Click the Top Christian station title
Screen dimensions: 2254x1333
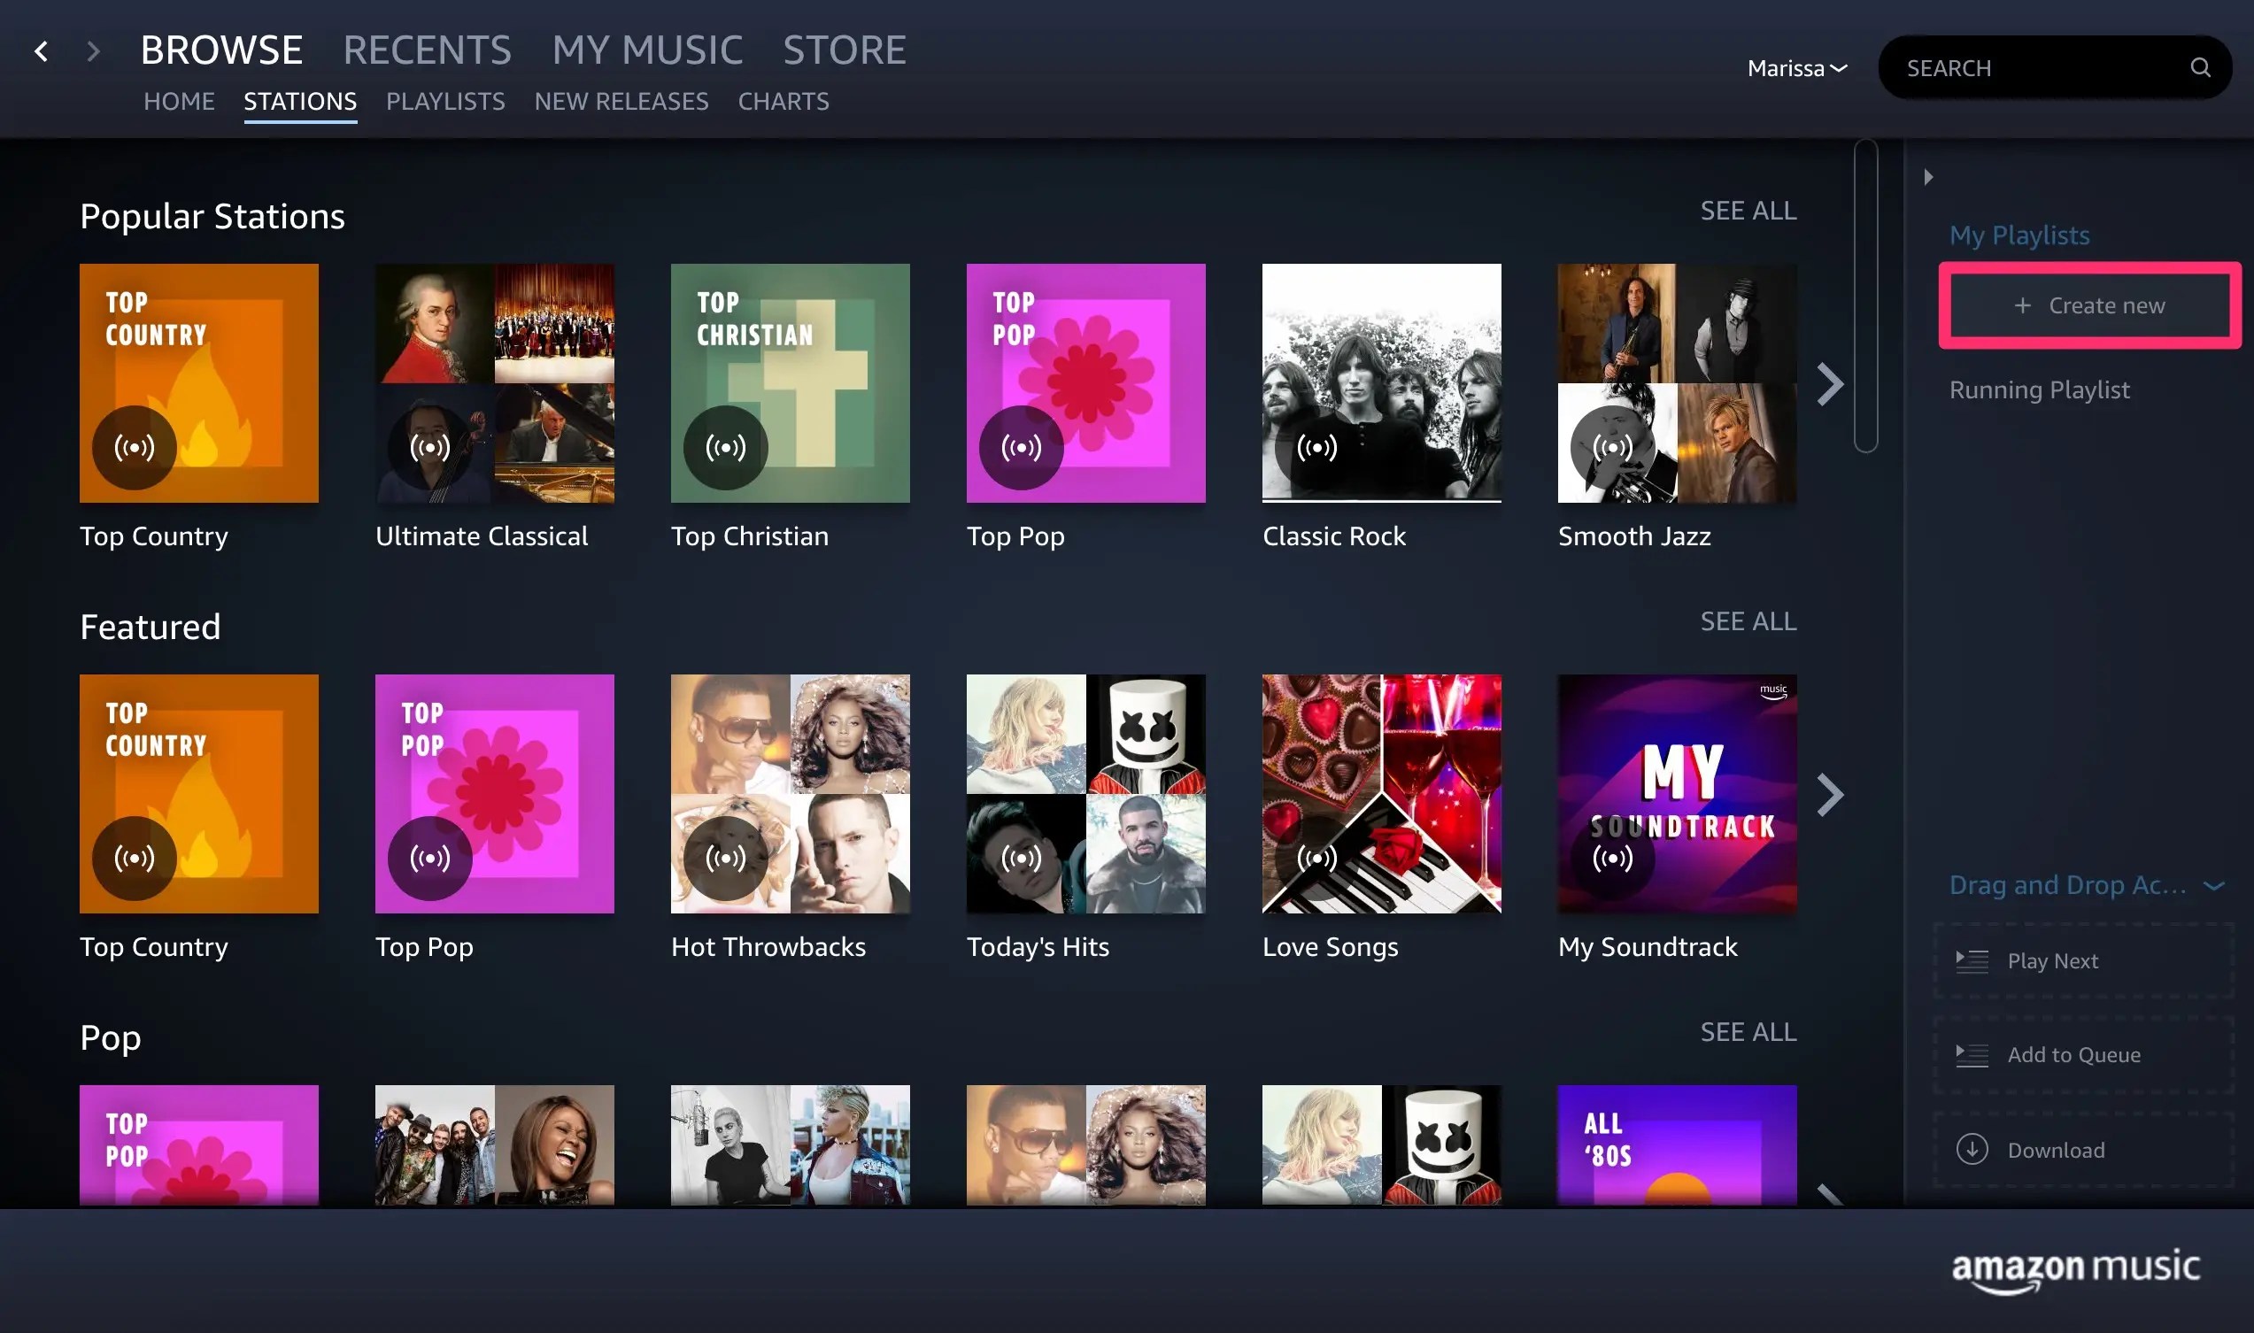(x=749, y=536)
